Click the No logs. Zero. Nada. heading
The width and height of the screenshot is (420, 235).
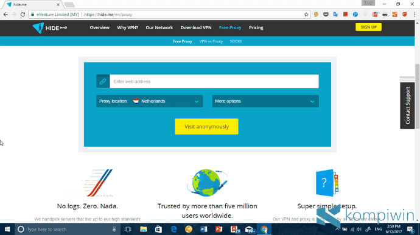click(x=87, y=206)
